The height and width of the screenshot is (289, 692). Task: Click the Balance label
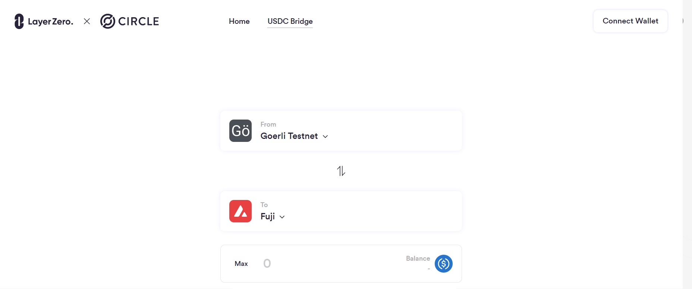[418, 258]
